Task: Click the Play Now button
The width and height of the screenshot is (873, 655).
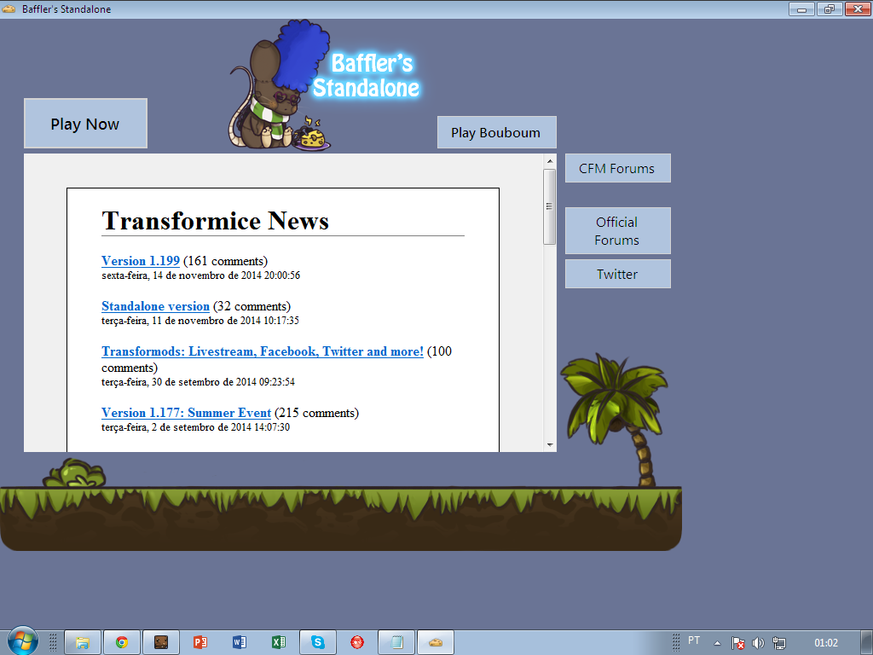Action: point(85,123)
